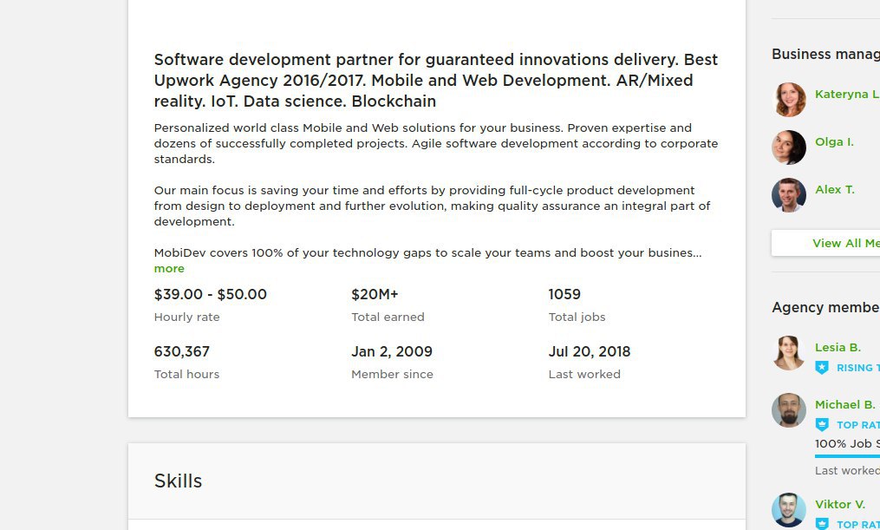Open Kateryna L. profile link
880x530 pixels.
click(847, 94)
